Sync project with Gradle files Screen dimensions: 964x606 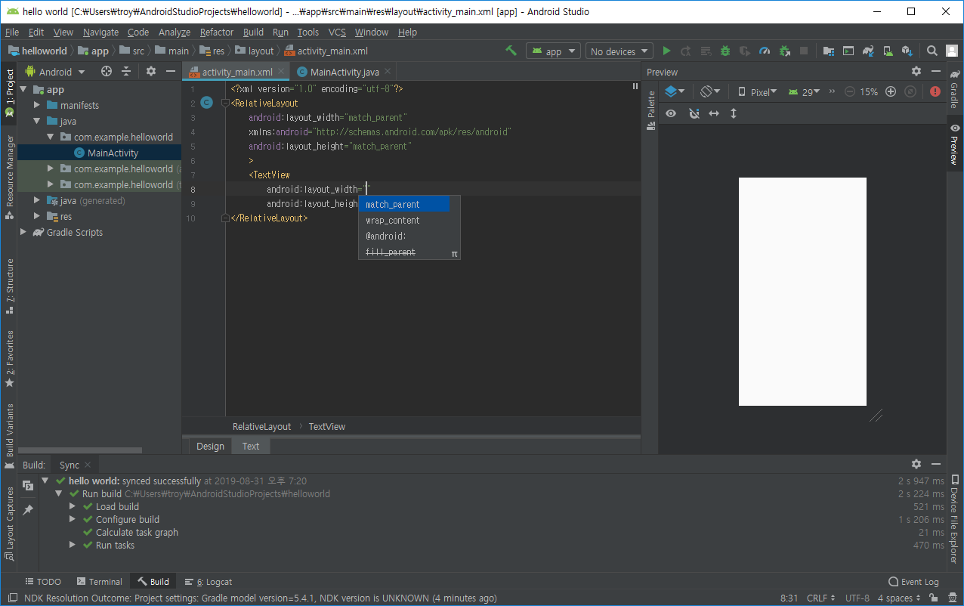(x=868, y=51)
